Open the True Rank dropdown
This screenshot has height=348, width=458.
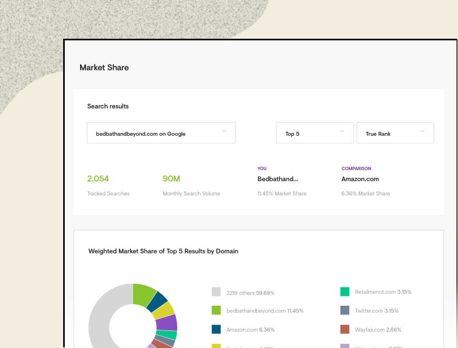click(395, 133)
